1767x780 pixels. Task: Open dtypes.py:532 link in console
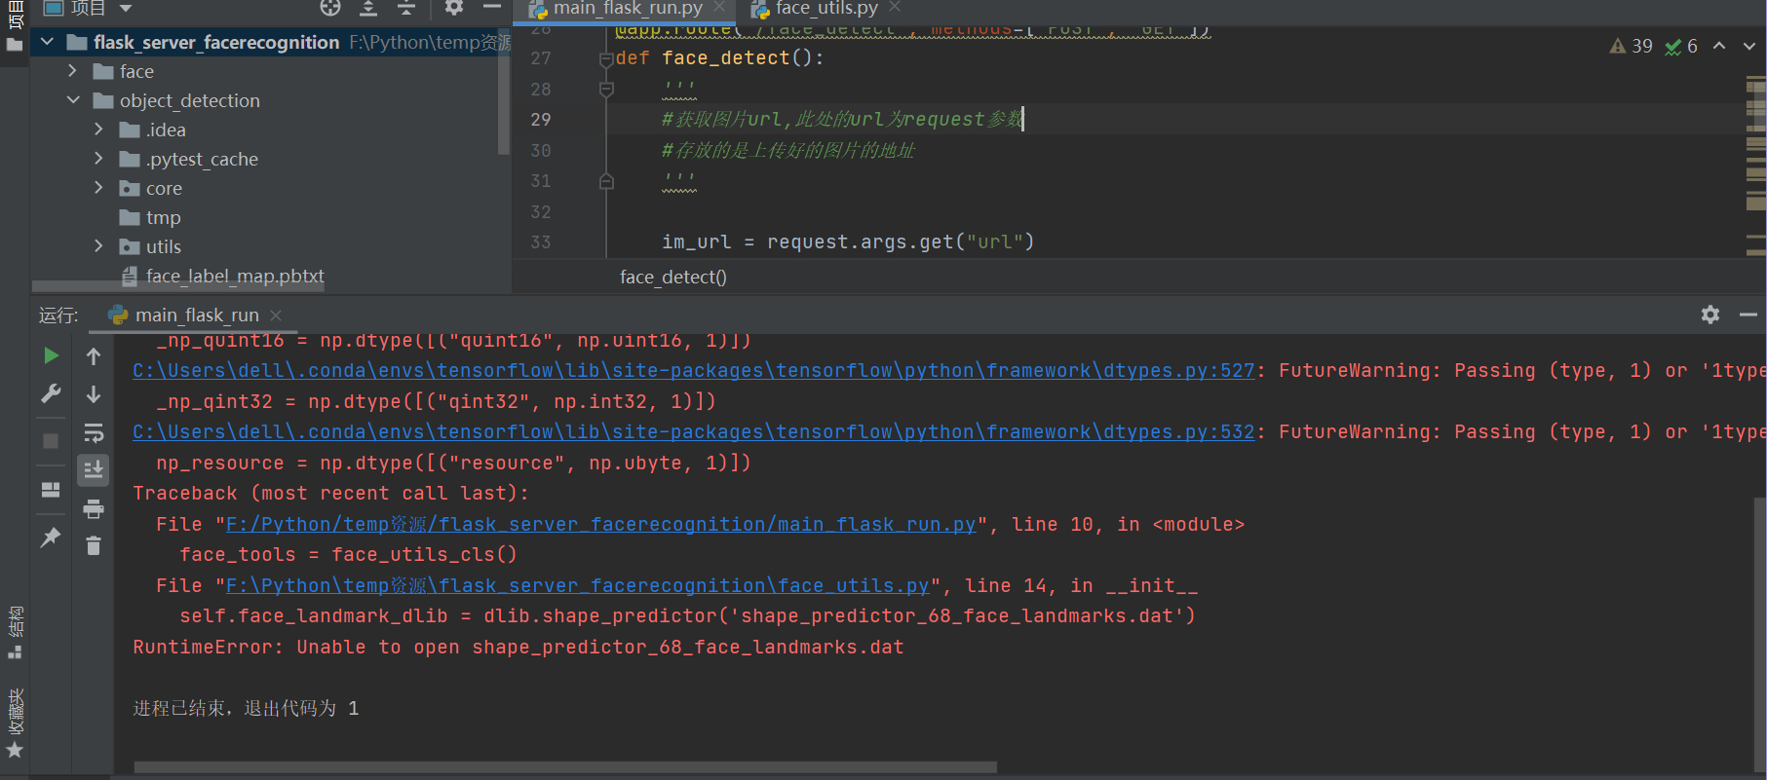tap(694, 431)
